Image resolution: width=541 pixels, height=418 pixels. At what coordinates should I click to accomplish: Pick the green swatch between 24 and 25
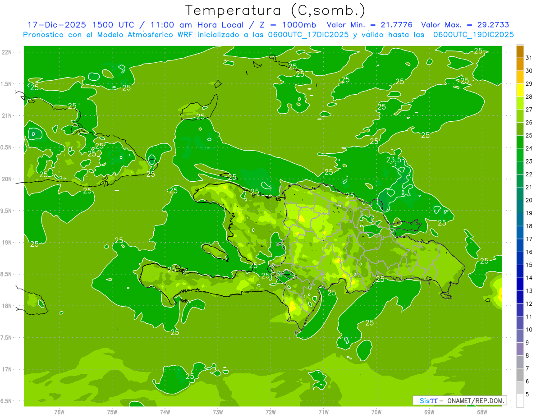pyautogui.click(x=520, y=142)
